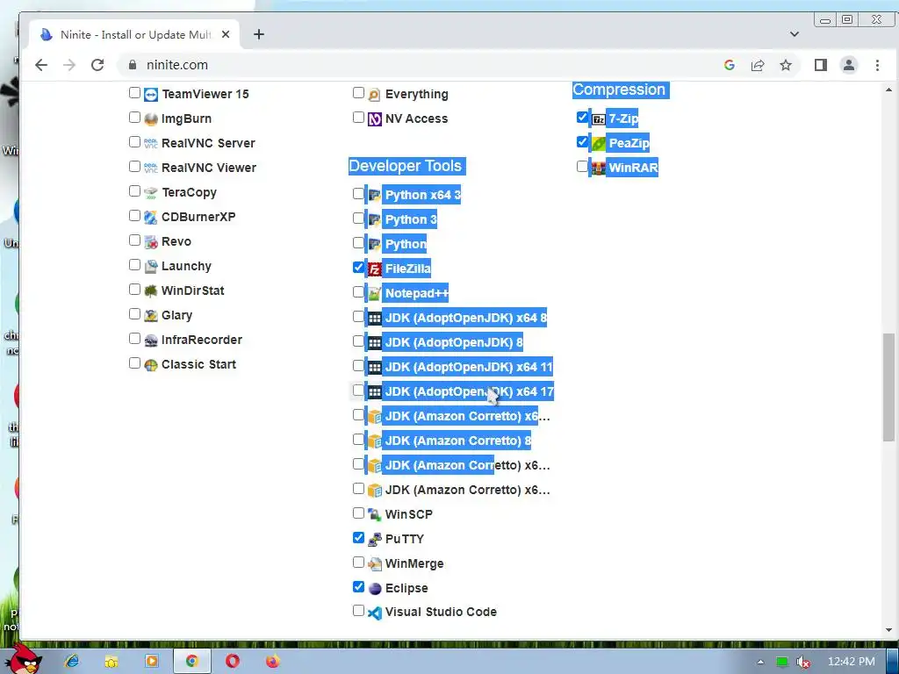This screenshot has width=899, height=674.
Task: Check the WinRAR checkbox
Action: (582, 166)
